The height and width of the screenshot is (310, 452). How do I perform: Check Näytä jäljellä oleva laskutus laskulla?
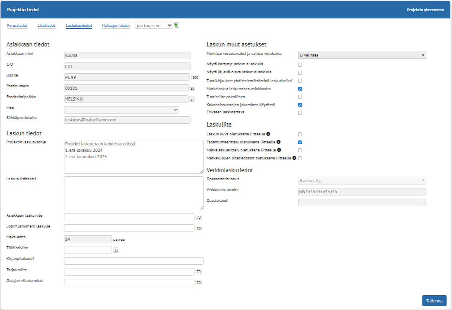click(x=300, y=73)
